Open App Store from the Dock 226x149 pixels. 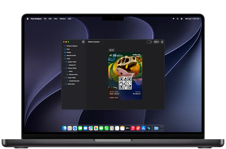coord(144,128)
